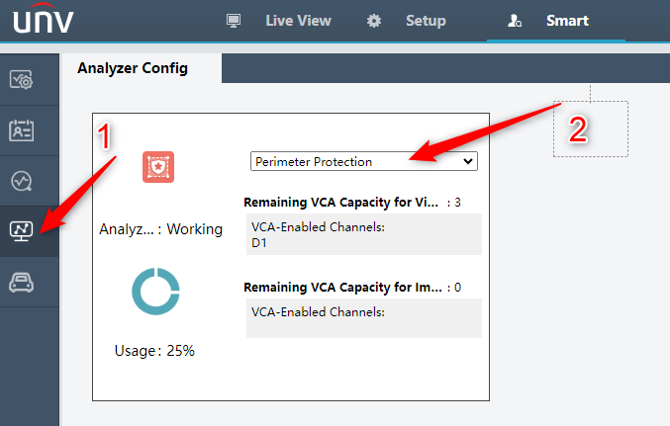This screenshot has width=670, height=426.
Task: Click the usage donut progress chart
Action: pos(155,292)
